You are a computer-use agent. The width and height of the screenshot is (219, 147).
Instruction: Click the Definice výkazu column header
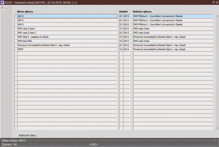[x=142, y=11]
